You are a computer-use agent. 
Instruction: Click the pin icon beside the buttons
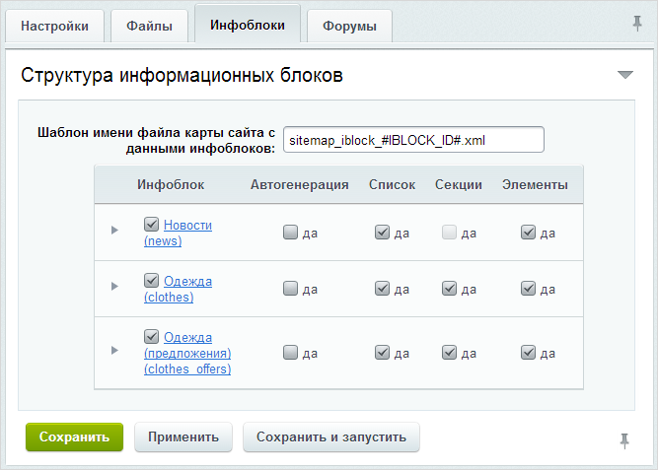[623, 440]
